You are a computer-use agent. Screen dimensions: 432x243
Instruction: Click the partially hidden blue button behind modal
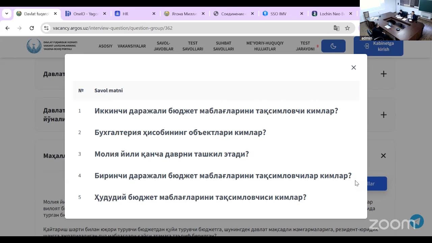tap(377, 184)
